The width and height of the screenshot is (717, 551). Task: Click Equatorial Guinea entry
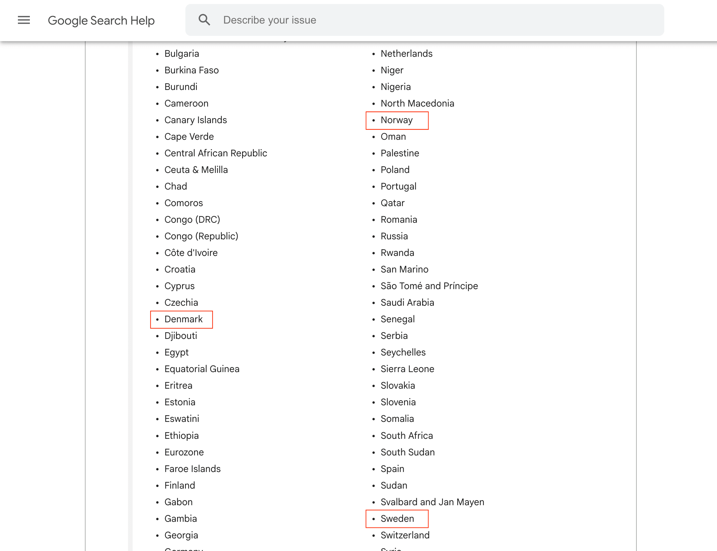pyautogui.click(x=202, y=369)
